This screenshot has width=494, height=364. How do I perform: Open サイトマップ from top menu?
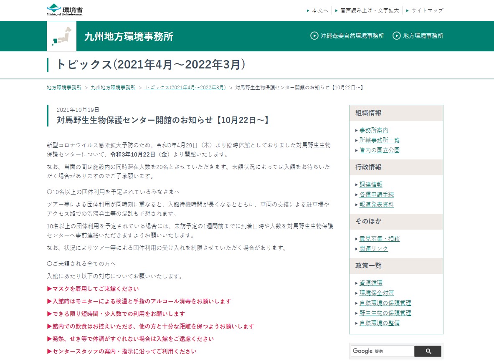[x=427, y=10]
